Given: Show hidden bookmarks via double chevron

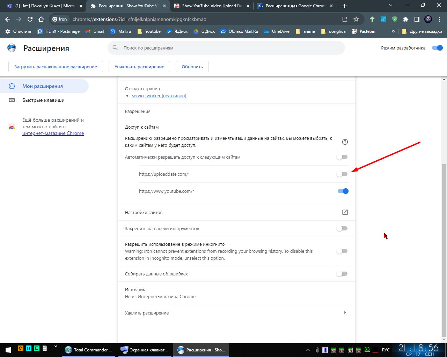Looking at the screenshot, I should click(x=393, y=31).
